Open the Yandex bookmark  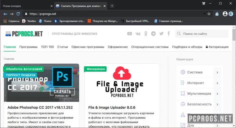click(29, 21)
